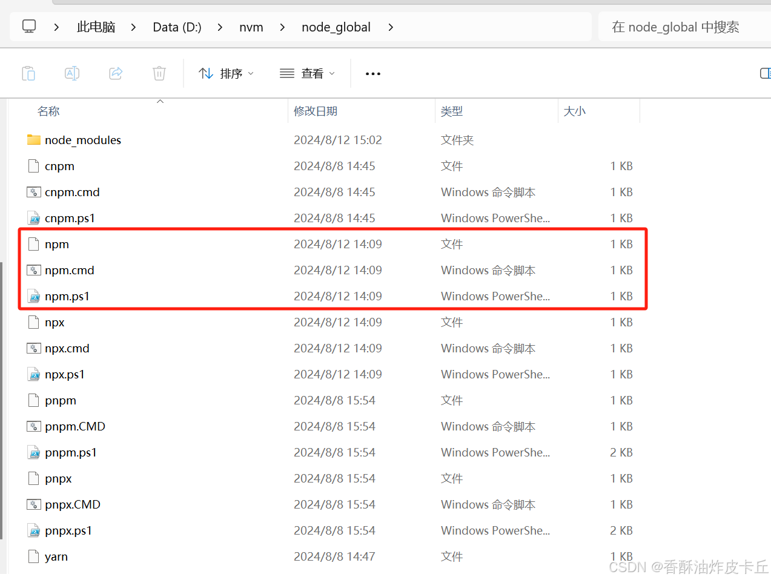Click the npx blank file icon
Viewport: 771px width, 580px height.
tap(34, 322)
